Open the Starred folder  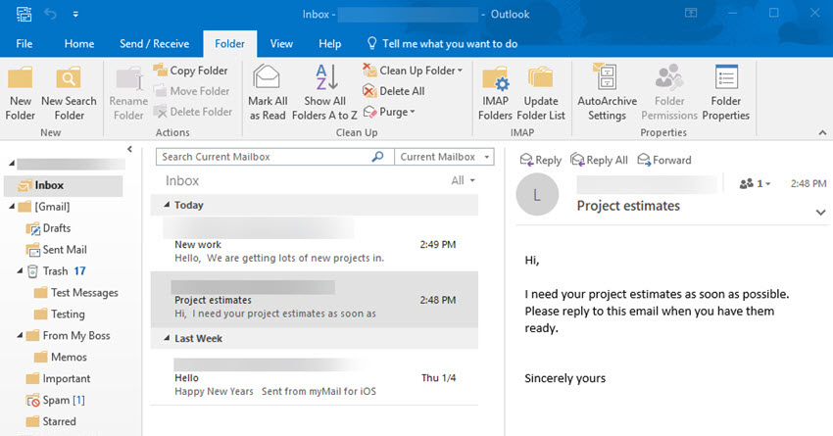pyautogui.click(x=51, y=421)
